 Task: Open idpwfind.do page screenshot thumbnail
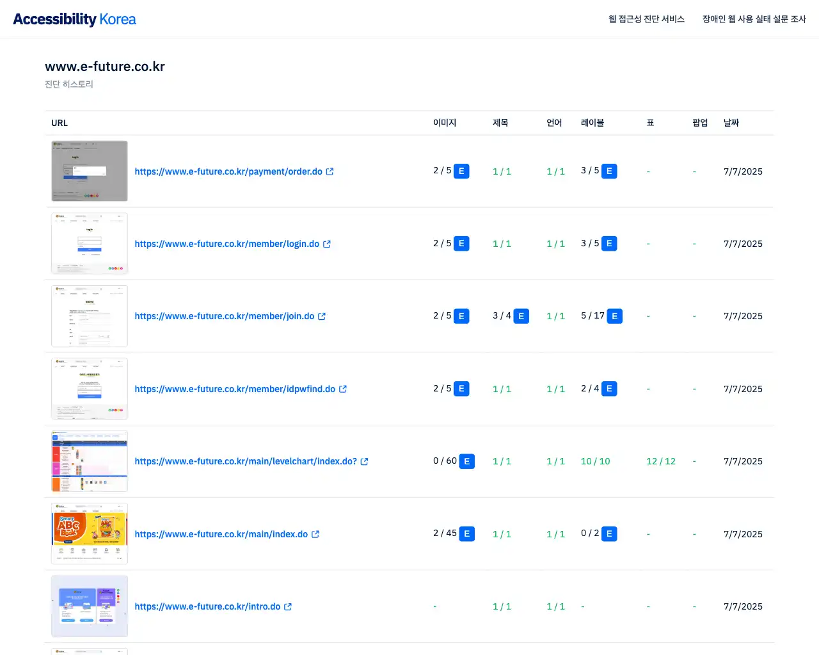[x=90, y=389]
